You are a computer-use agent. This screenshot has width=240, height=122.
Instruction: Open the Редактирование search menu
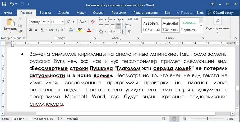(217, 26)
